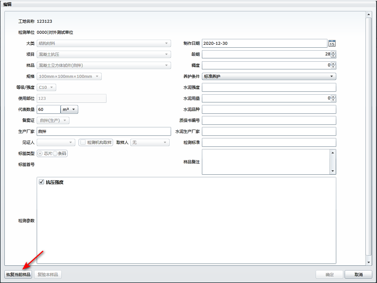Expand the 取样人 dropdown
The width and height of the screenshot is (377, 283).
pyautogui.click(x=150, y=142)
